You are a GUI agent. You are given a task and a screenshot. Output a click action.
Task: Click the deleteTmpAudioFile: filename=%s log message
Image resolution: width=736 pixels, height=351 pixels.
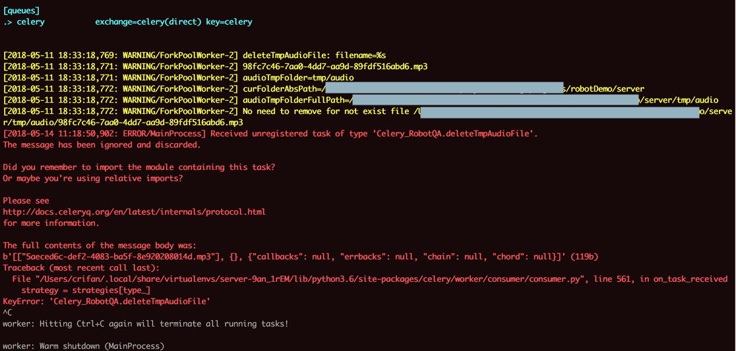click(x=314, y=55)
